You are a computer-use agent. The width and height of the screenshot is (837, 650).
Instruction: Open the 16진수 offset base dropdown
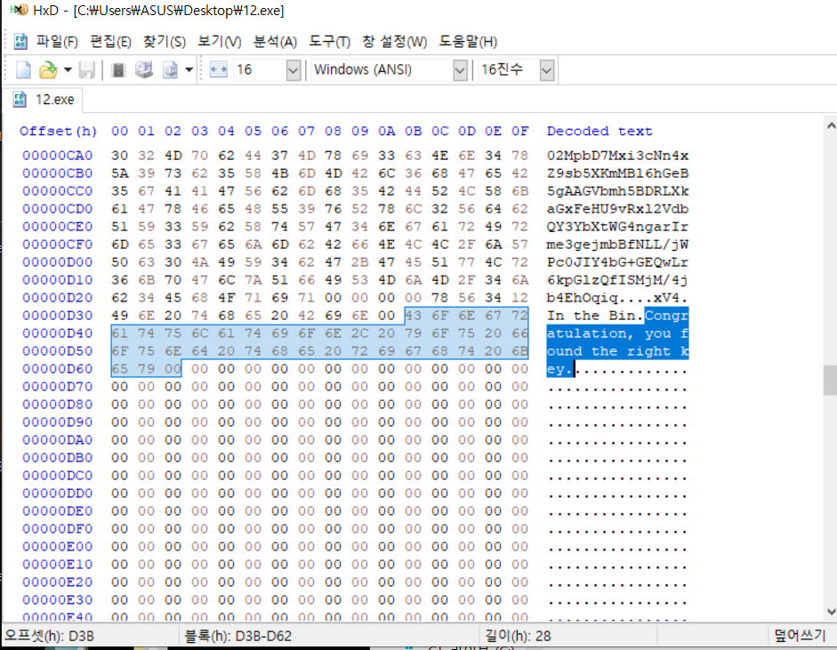pyautogui.click(x=547, y=70)
